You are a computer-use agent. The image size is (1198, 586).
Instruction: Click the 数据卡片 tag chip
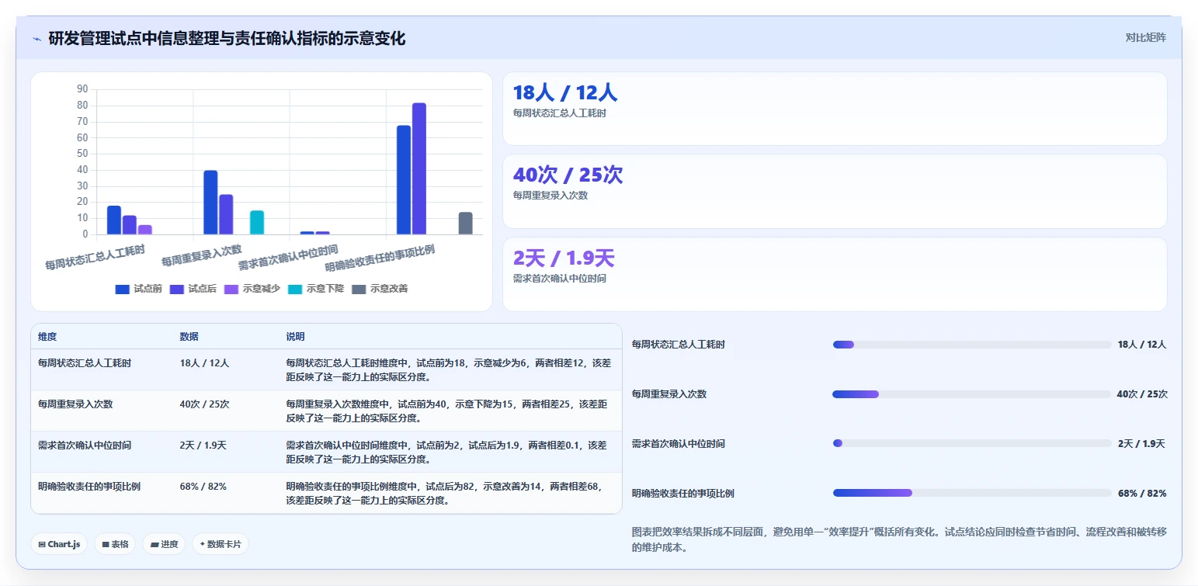221,544
